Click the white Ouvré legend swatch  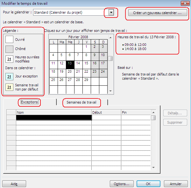click(10, 40)
